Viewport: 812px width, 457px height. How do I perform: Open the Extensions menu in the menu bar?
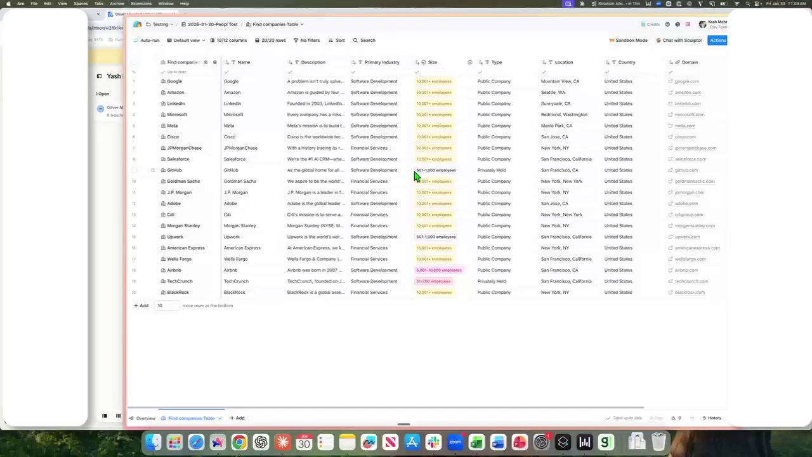(x=141, y=3)
